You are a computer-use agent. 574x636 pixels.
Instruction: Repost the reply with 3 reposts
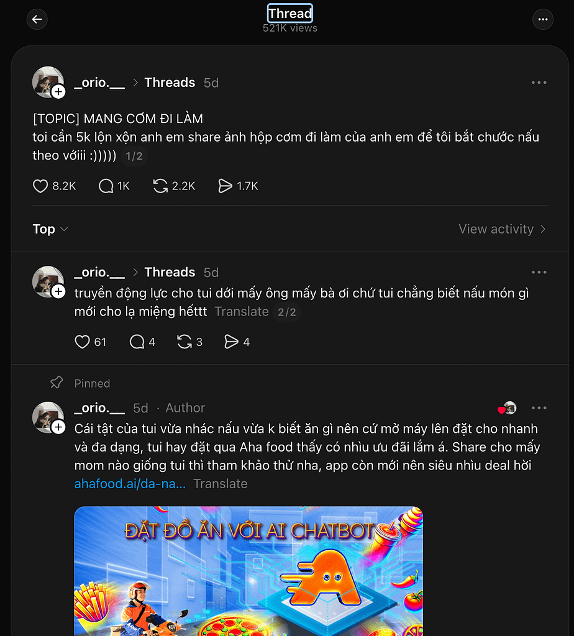[184, 342]
